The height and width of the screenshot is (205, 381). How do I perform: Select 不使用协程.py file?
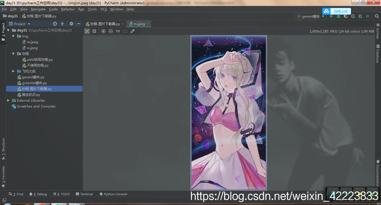click(x=38, y=65)
